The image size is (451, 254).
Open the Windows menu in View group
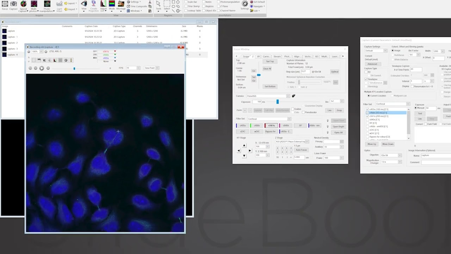point(135,11)
